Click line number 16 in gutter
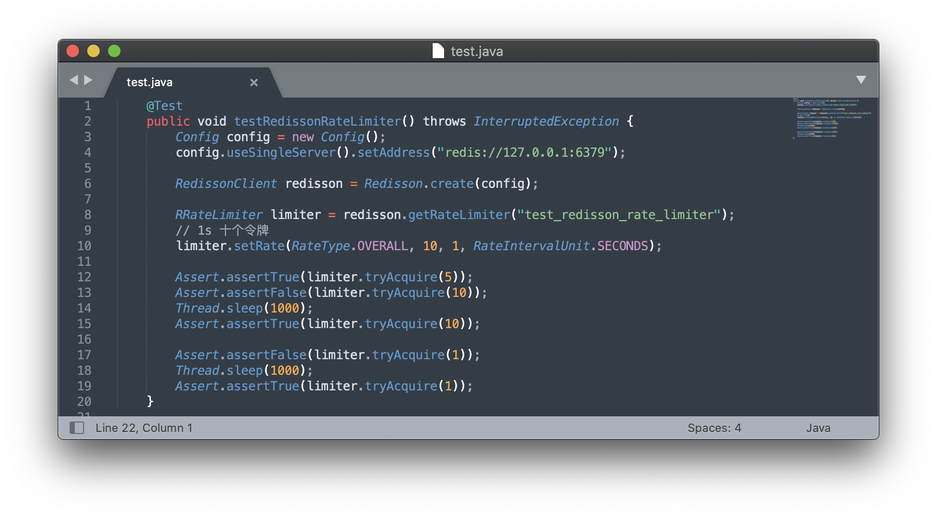Screen dimensions: 937x516 84,340
